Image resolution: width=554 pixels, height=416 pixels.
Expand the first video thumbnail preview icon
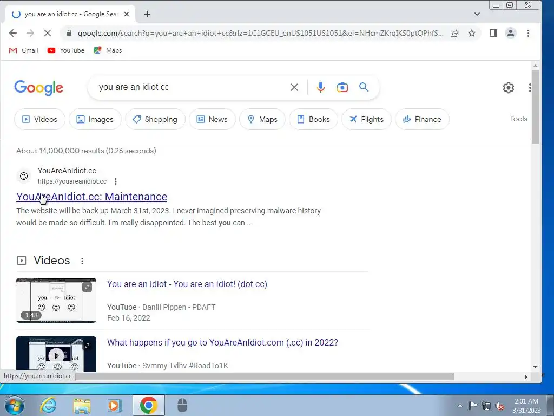pos(87,287)
